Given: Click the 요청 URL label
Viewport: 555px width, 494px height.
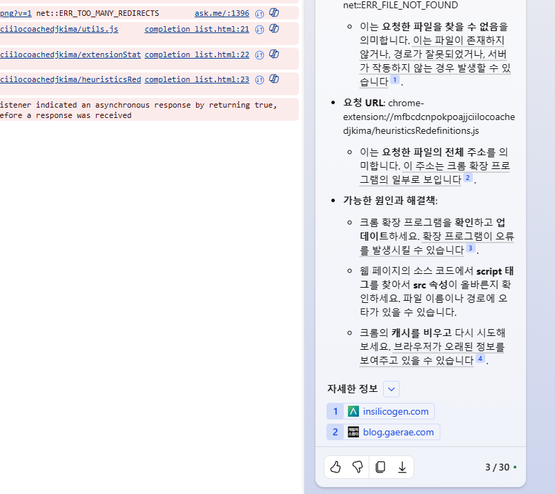Looking at the screenshot, I should [364, 103].
